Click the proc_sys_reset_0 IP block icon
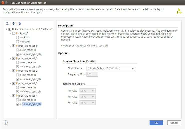Image resolution: width=185 pixels, height=129 pixels. [17, 46]
